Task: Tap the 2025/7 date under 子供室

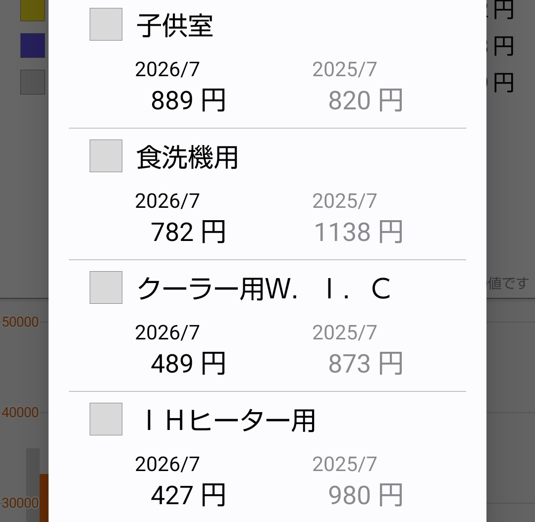Action: 345,69
